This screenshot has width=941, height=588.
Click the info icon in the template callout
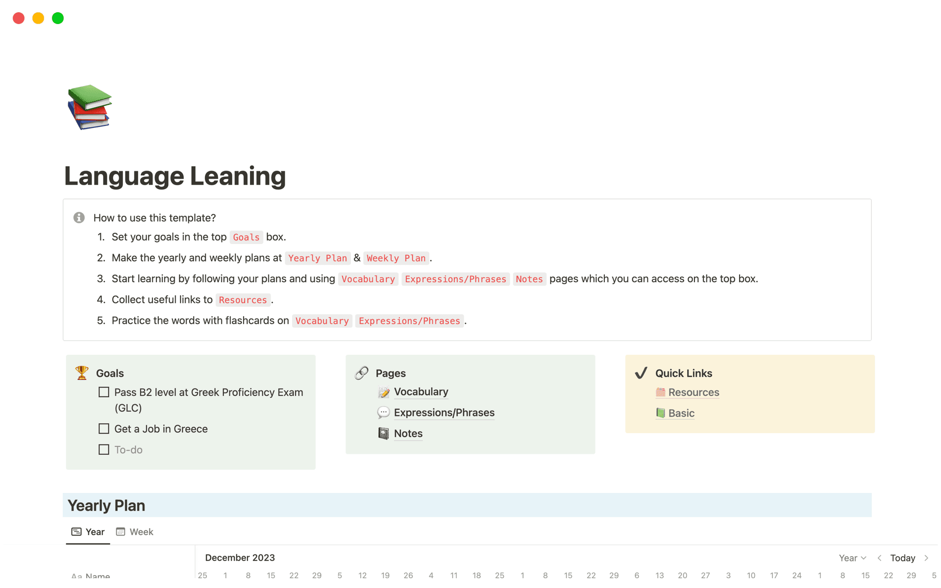[79, 218]
